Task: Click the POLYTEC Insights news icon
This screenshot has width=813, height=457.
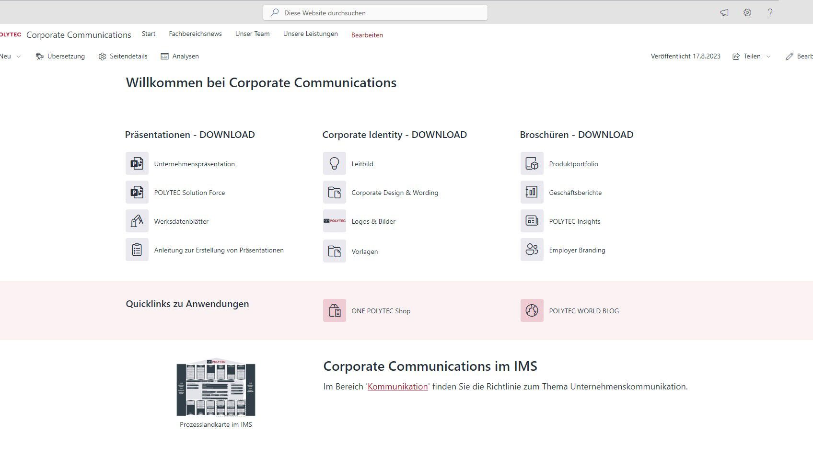Action: pos(532,221)
